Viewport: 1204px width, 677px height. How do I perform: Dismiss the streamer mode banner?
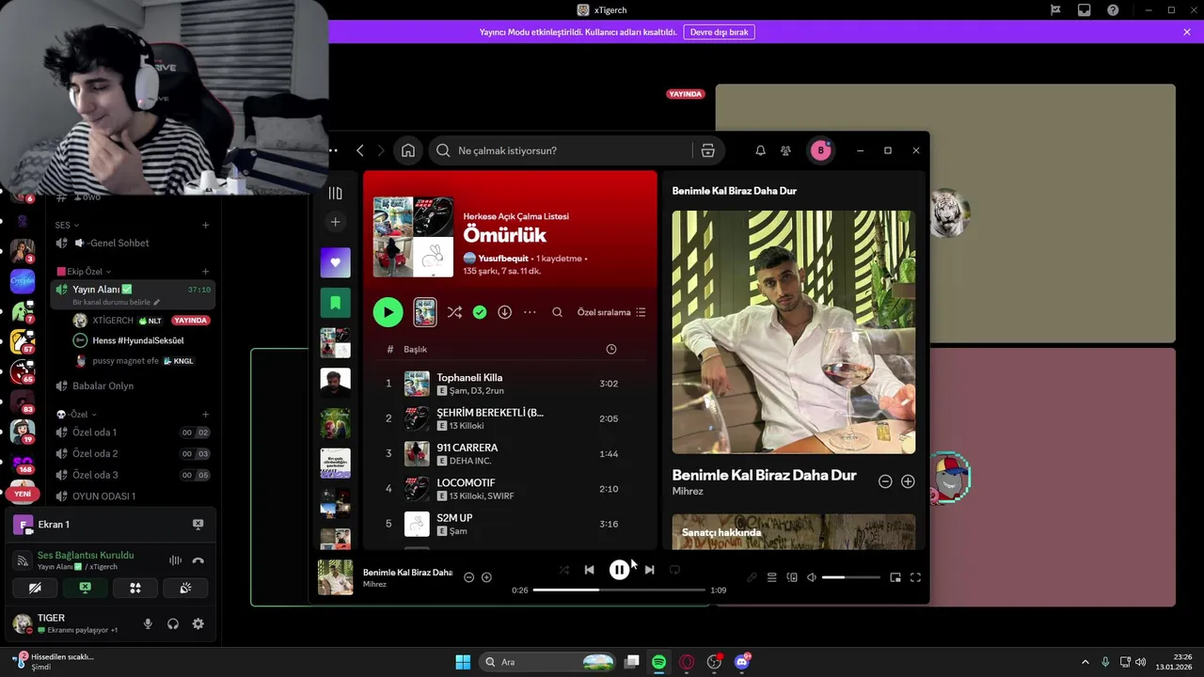tap(1187, 32)
